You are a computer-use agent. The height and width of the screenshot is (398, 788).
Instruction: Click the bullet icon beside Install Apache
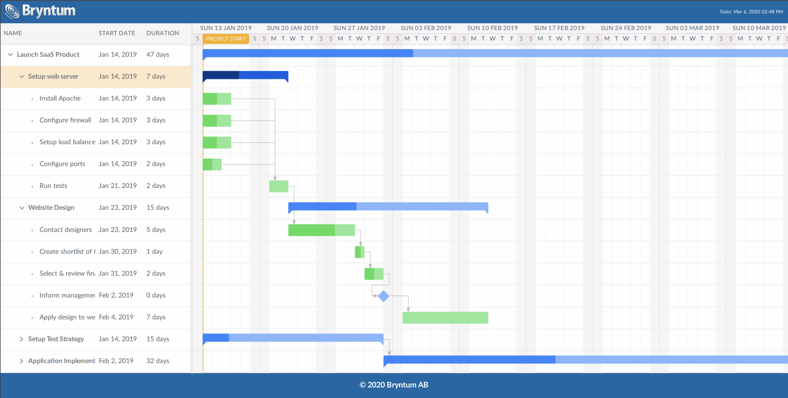pos(33,99)
